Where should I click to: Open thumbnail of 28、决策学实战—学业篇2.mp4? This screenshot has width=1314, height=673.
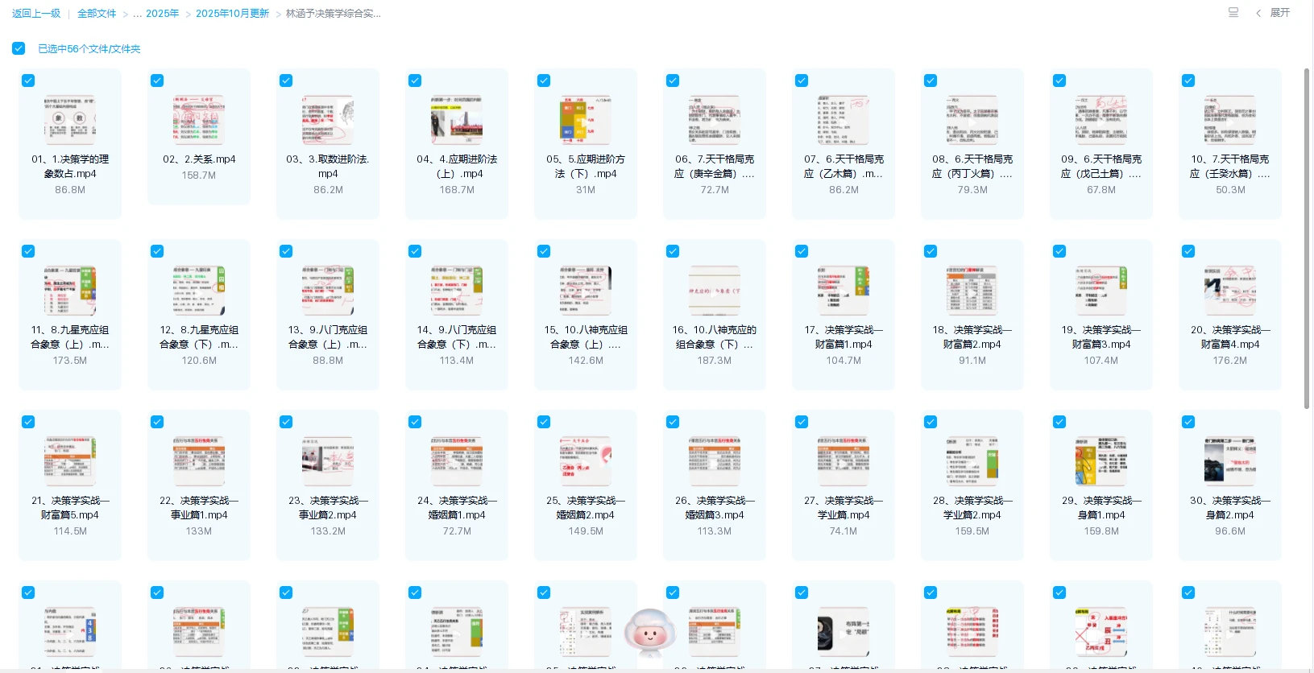[x=972, y=461]
